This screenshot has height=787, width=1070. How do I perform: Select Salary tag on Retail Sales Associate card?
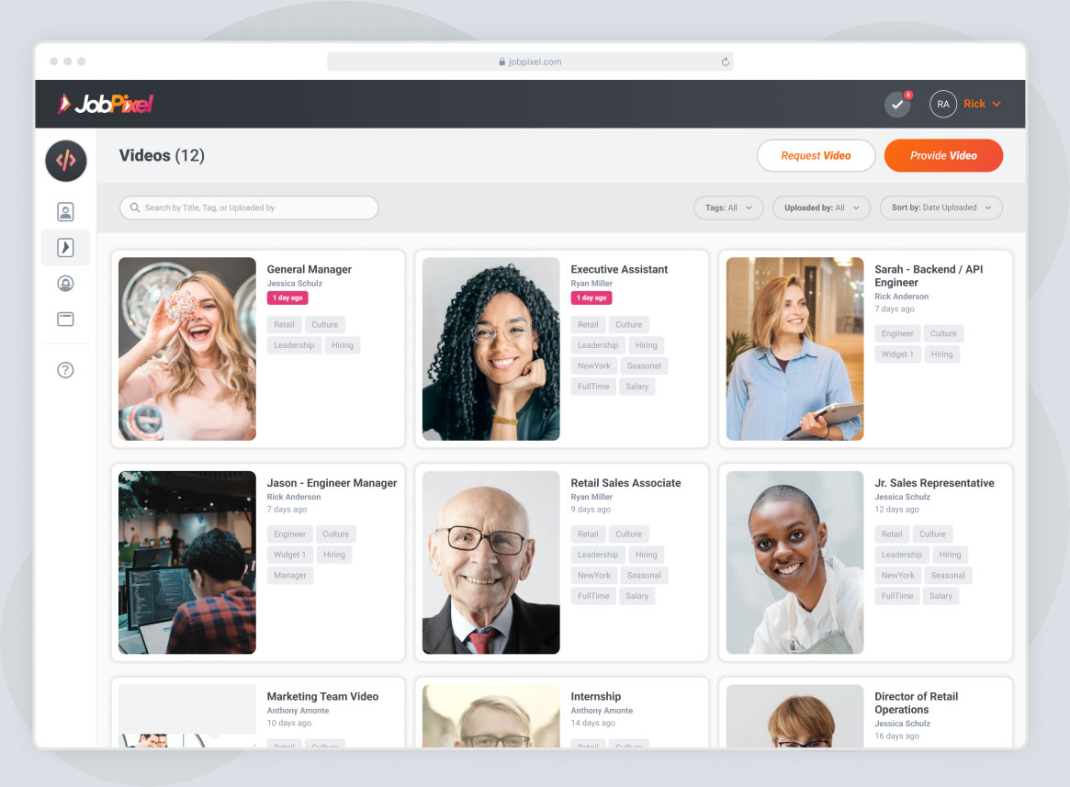(x=636, y=596)
